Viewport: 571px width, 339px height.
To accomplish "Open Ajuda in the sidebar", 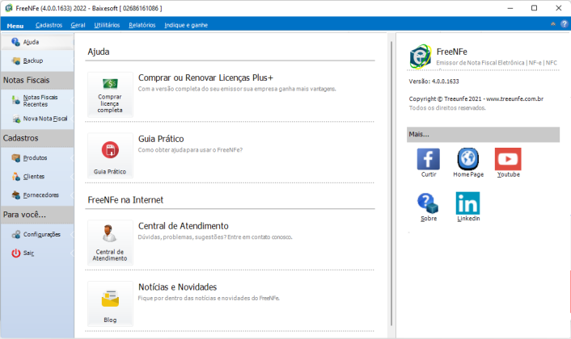I will click(37, 42).
